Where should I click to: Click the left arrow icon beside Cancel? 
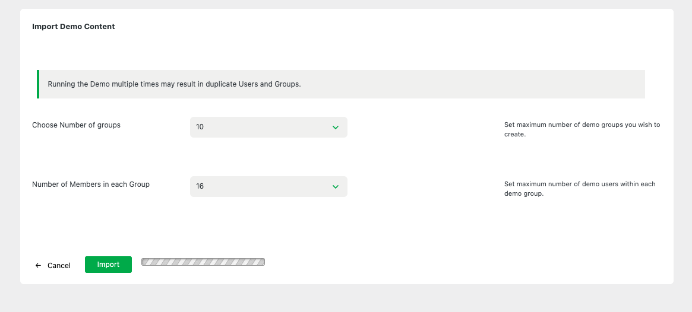[x=38, y=266]
